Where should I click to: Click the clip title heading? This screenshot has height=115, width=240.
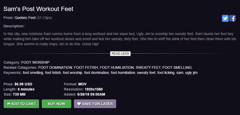(x=38, y=9)
